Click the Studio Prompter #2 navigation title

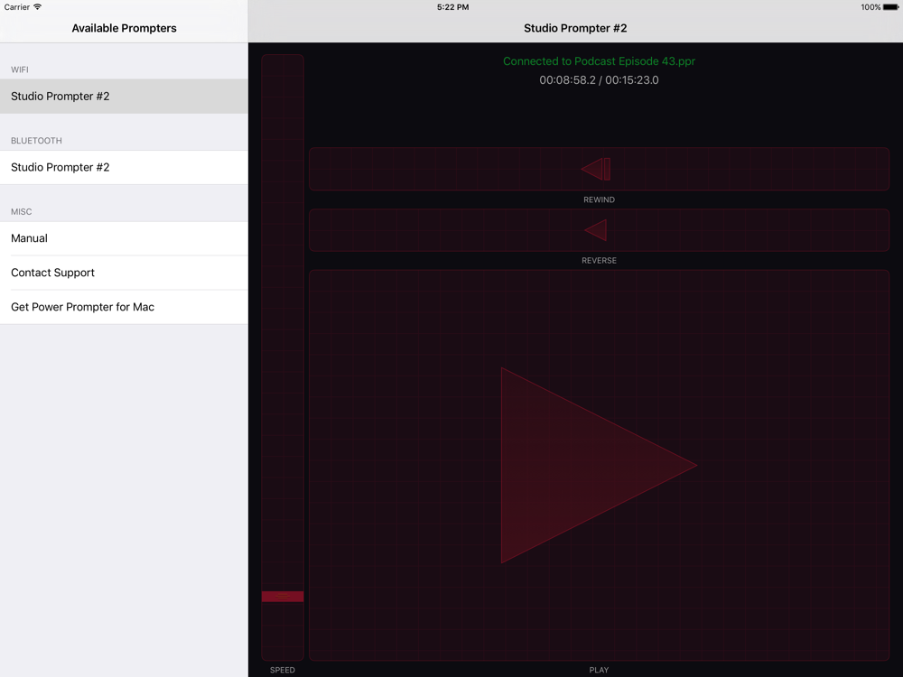[x=575, y=28]
